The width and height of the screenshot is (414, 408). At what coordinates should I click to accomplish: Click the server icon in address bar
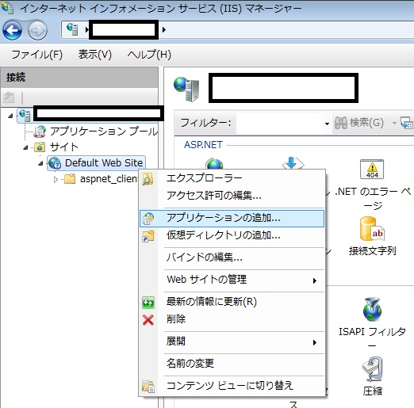coord(72,29)
